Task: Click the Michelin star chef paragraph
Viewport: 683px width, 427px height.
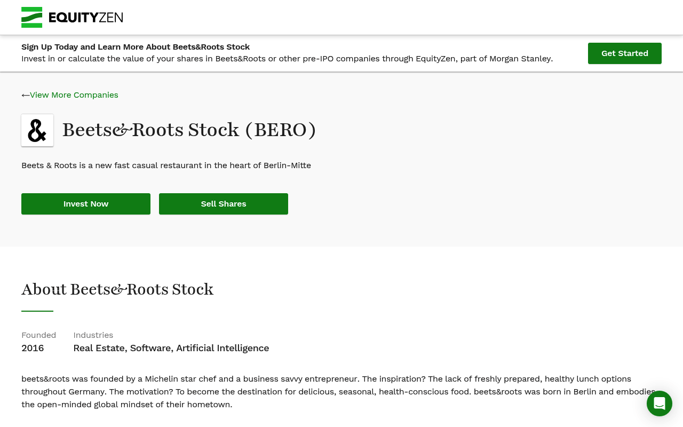Action: pos(338,392)
